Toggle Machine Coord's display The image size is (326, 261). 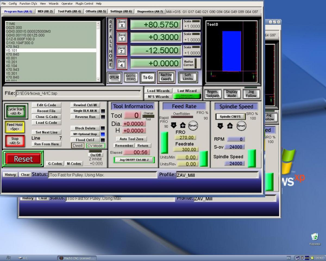pos(166,77)
